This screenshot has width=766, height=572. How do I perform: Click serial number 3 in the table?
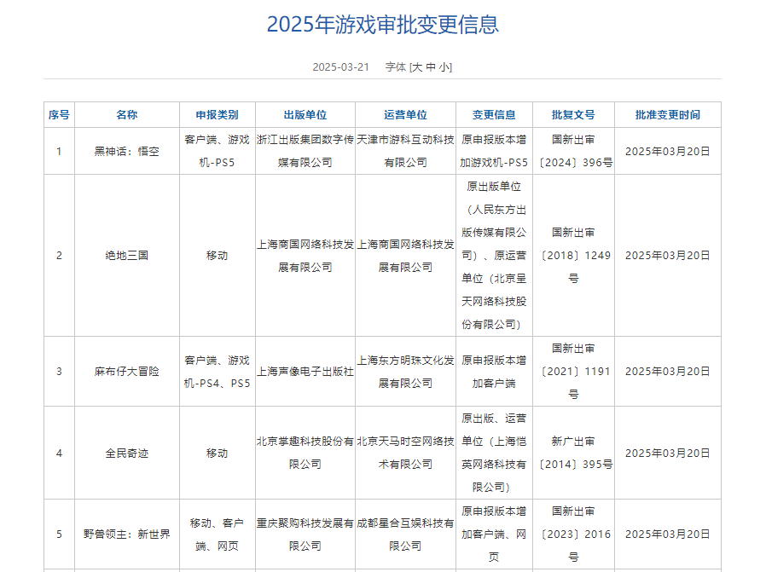tap(59, 372)
